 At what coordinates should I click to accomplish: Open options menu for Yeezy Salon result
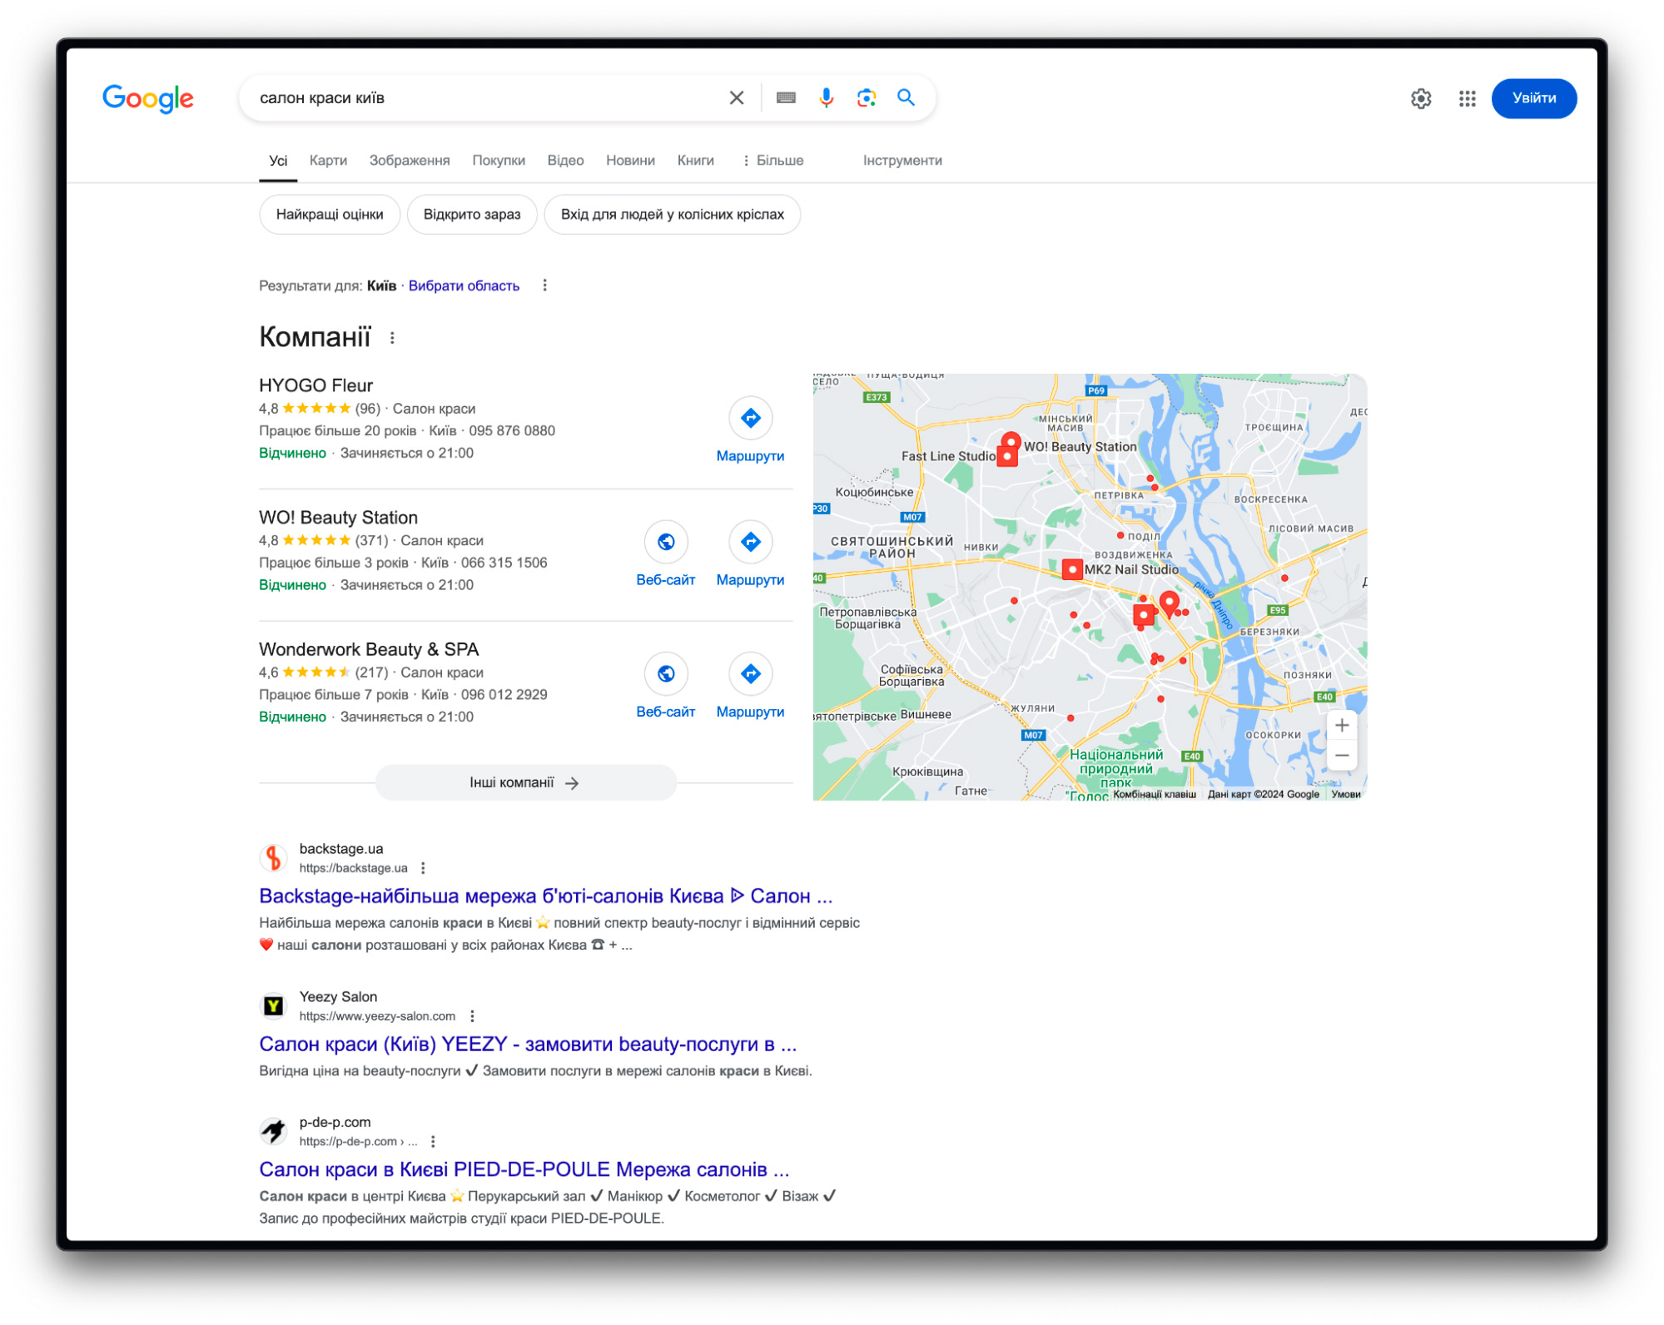click(x=472, y=1016)
